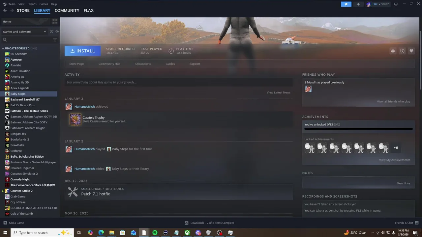The width and height of the screenshot is (422, 237).
Task: Open the FLAX profile tab
Action: 88,11
